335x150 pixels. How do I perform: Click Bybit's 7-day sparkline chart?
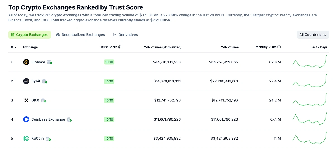pyautogui.click(x=310, y=81)
